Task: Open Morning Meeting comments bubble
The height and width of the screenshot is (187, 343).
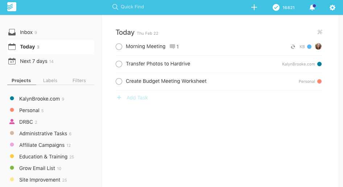Action: click(173, 47)
